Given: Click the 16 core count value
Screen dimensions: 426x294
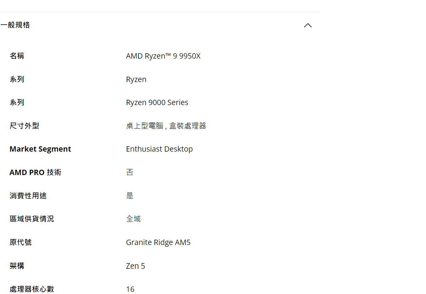Looking at the screenshot, I should (130, 289).
